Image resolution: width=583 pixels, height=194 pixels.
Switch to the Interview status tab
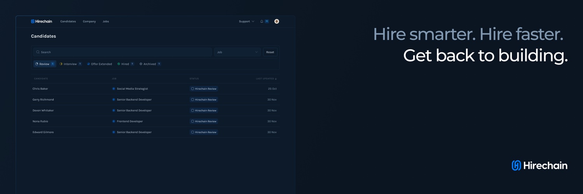(70, 64)
